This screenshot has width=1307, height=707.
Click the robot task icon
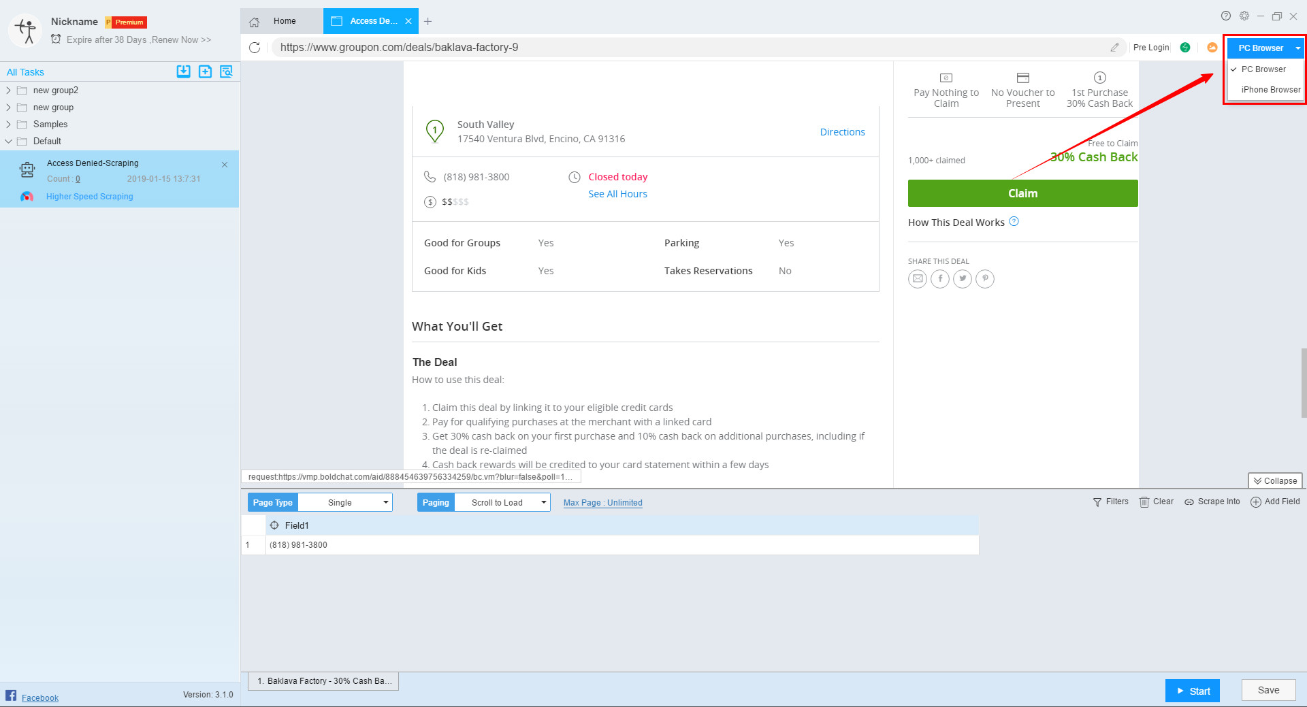27,170
